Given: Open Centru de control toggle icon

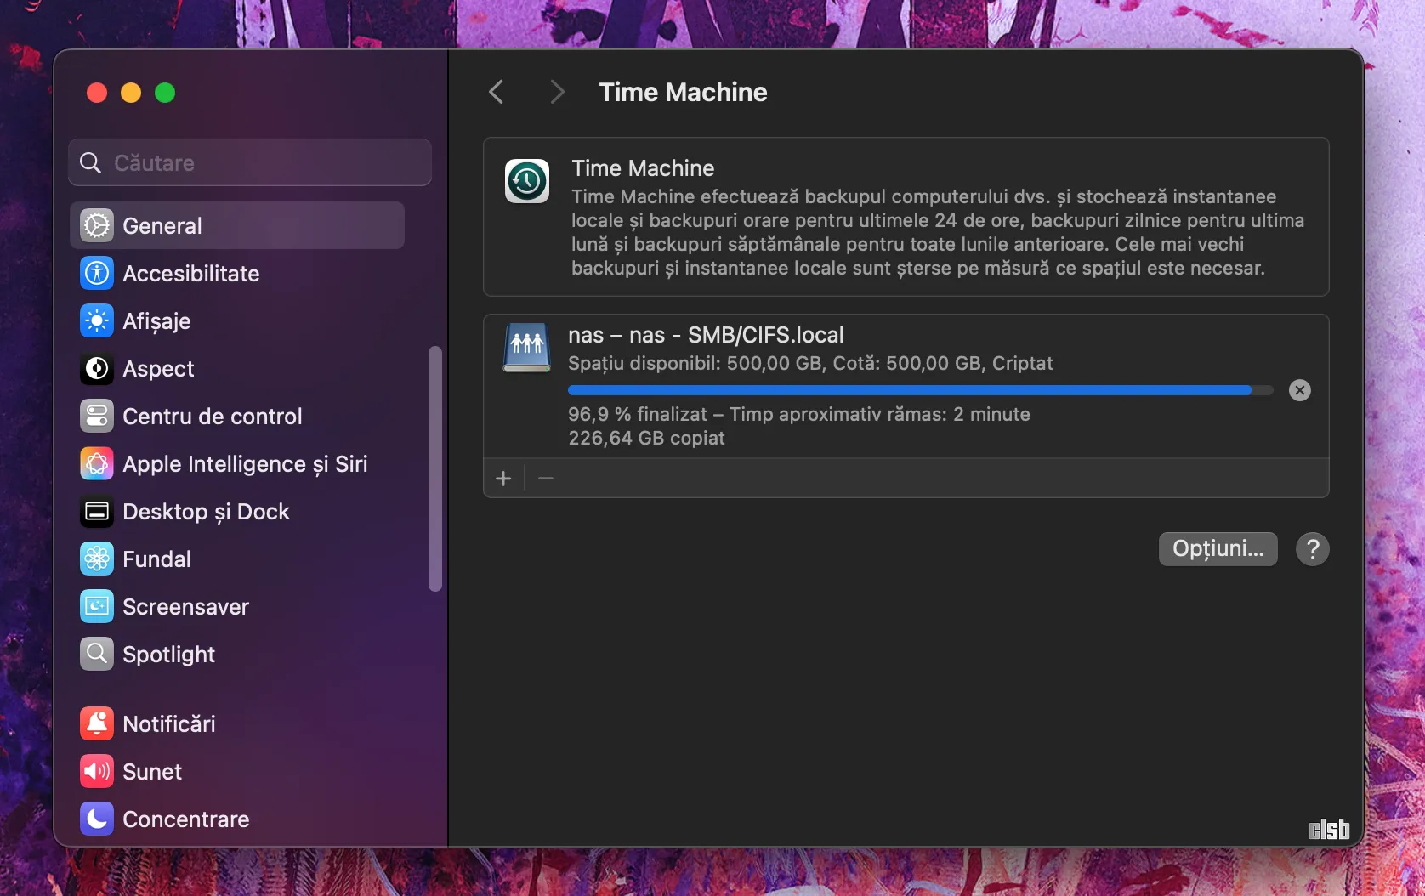Looking at the screenshot, I should (97, 416).
